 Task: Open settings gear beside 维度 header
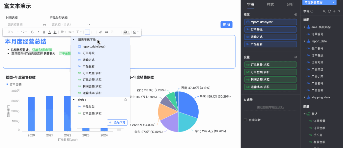tap(296, 14)
